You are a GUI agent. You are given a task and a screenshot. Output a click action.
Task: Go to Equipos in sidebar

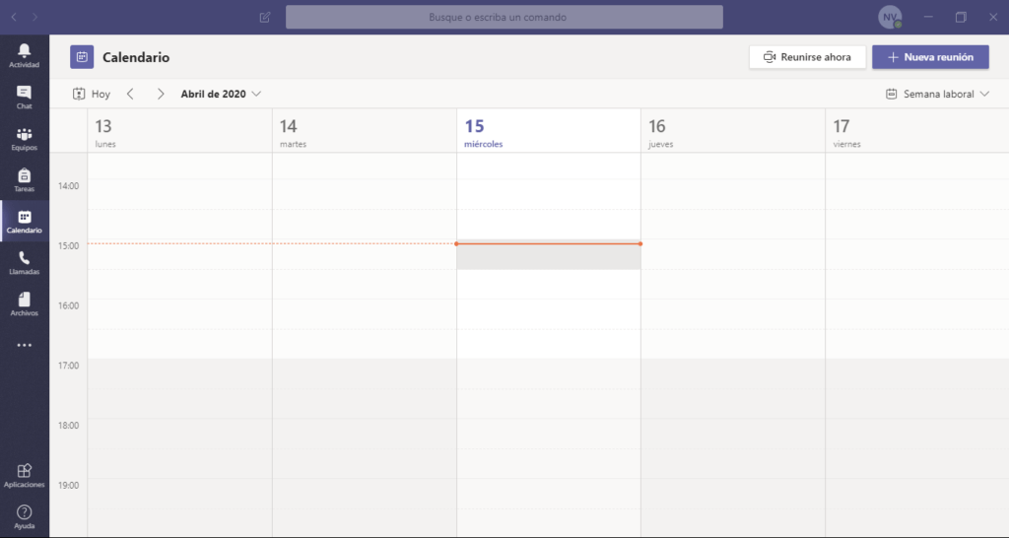point(24,138)
